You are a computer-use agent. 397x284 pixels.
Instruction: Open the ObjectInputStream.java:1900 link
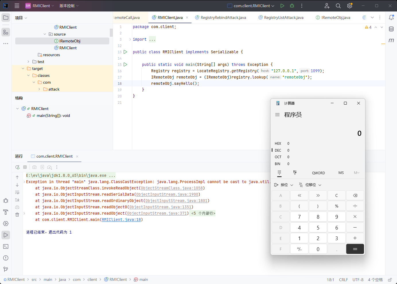tap(167, 195)
